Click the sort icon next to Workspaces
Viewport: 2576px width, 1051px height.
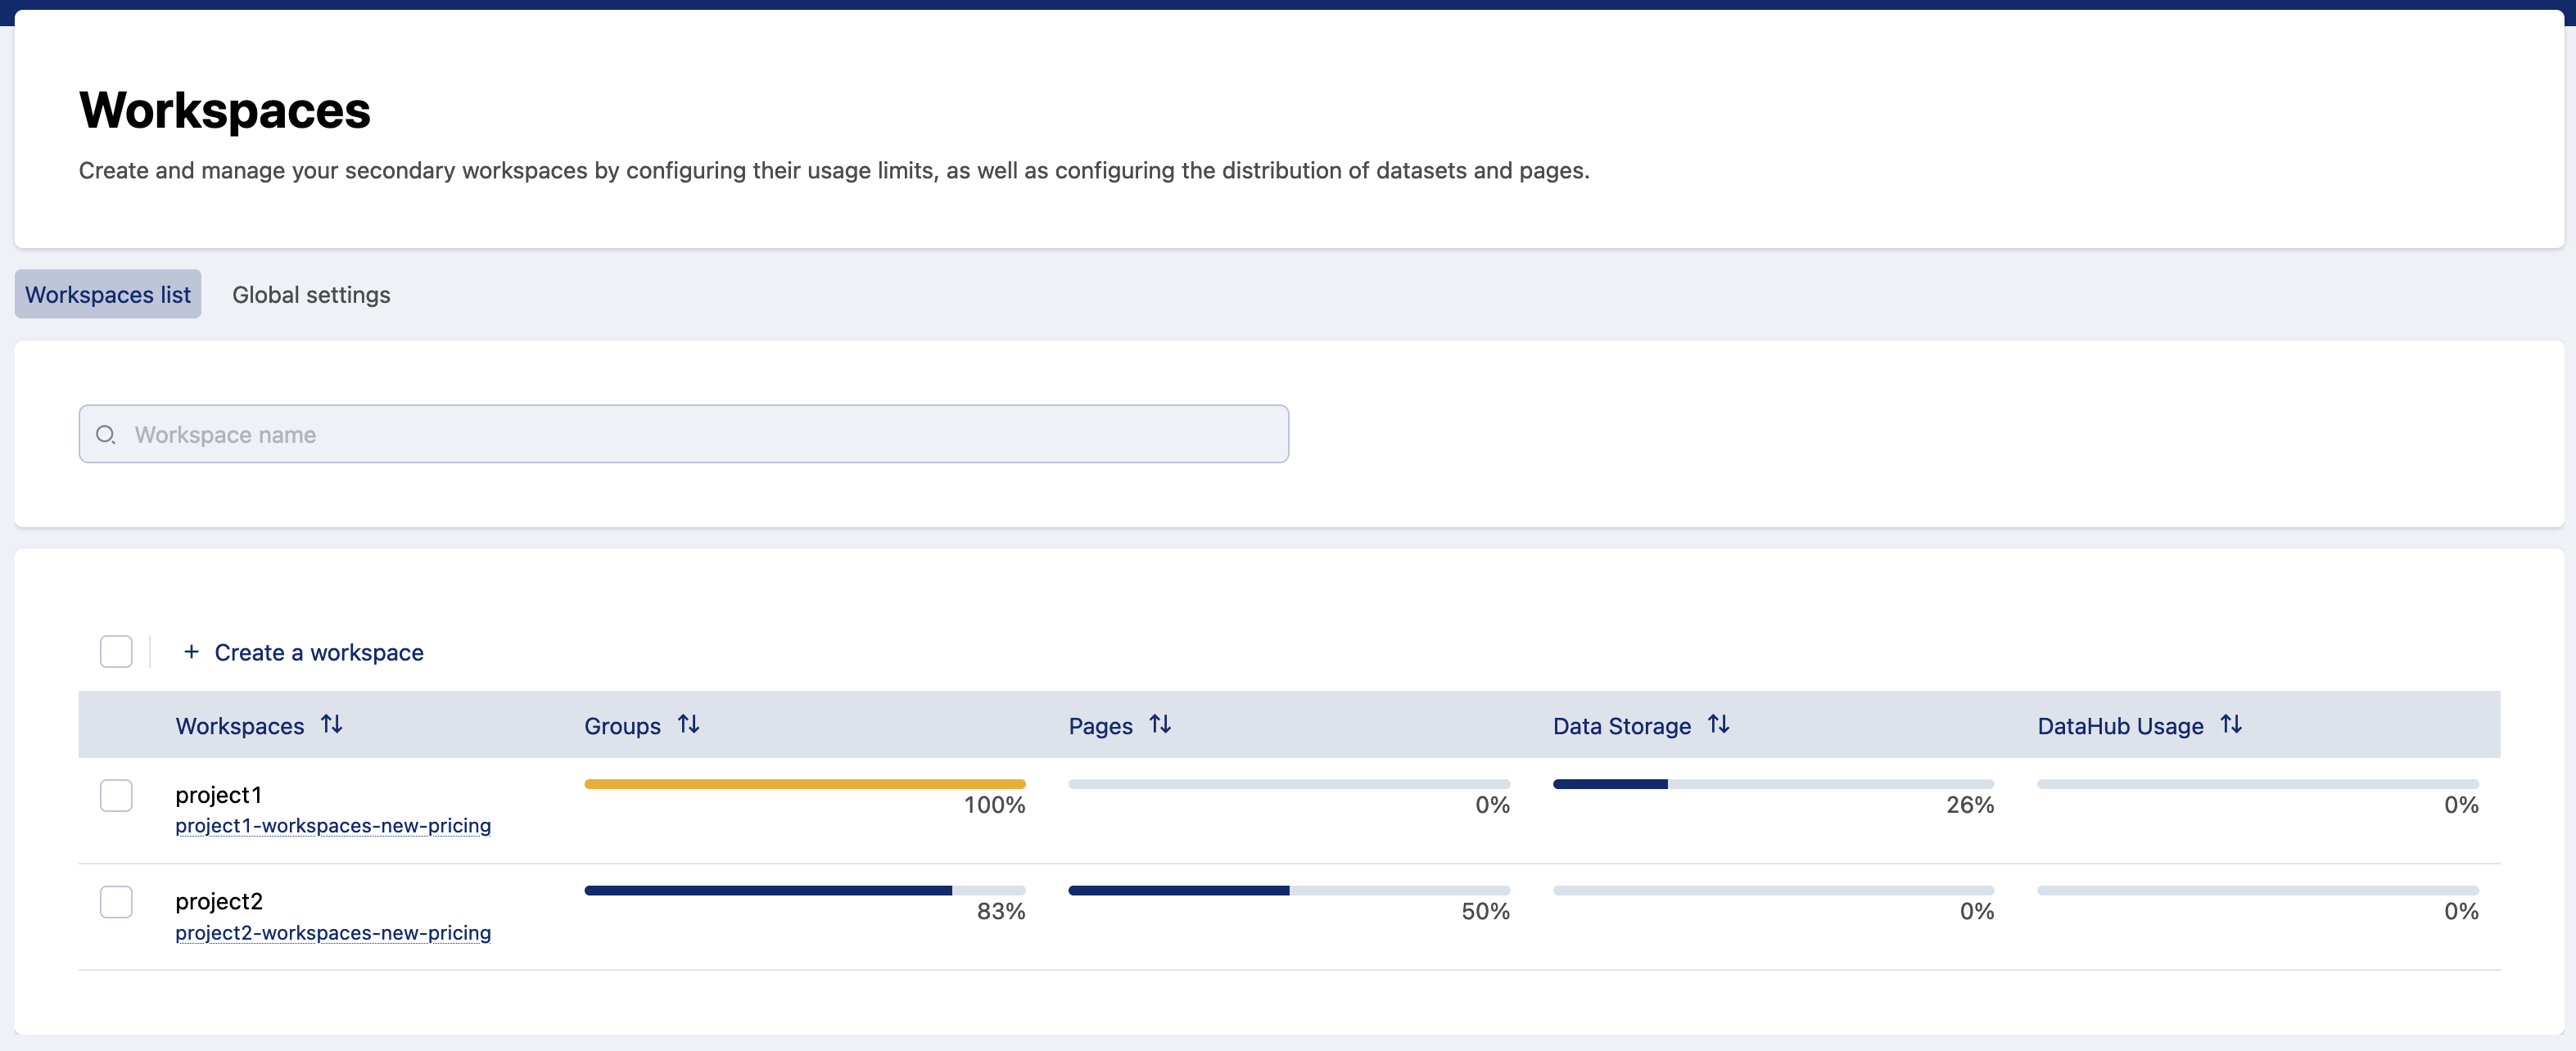[331, 724]
